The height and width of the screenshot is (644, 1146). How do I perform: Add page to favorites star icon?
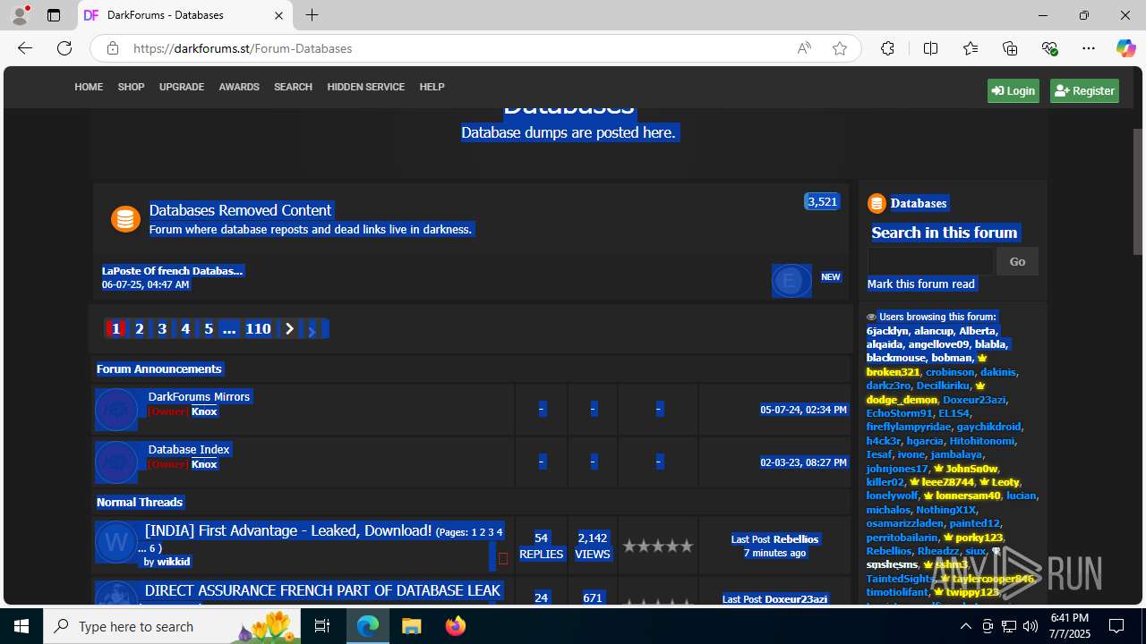840,48
